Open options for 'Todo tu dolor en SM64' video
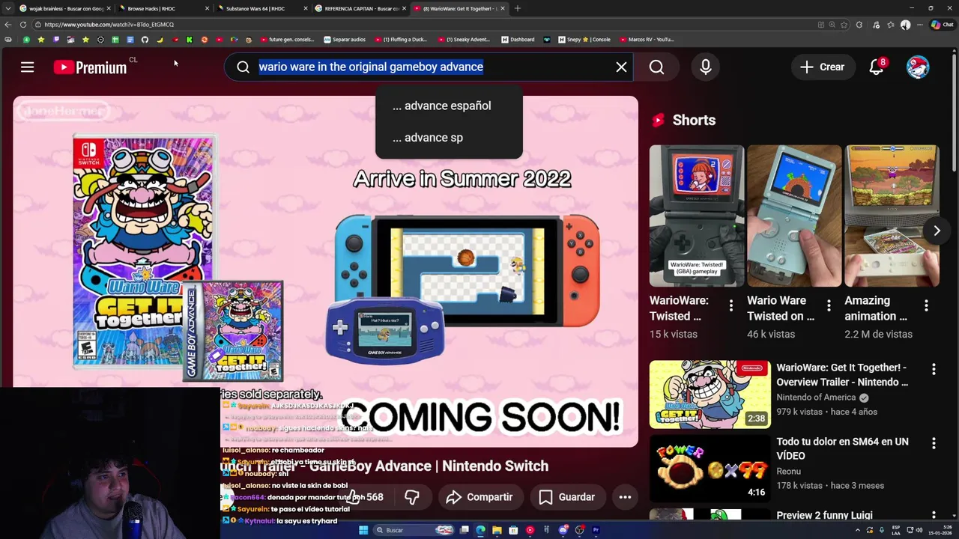959x539 pixels. click(x=934, y=443)
